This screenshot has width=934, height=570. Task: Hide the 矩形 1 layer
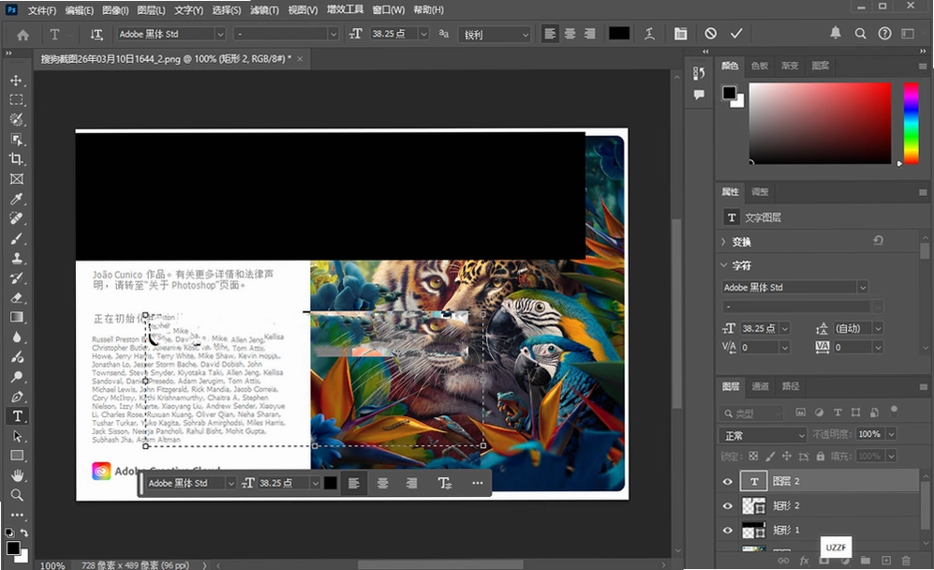click(x=727, y=530)
